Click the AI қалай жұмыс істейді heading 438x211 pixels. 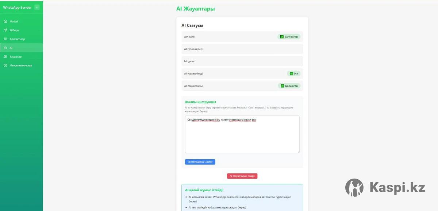coord(204,190)
